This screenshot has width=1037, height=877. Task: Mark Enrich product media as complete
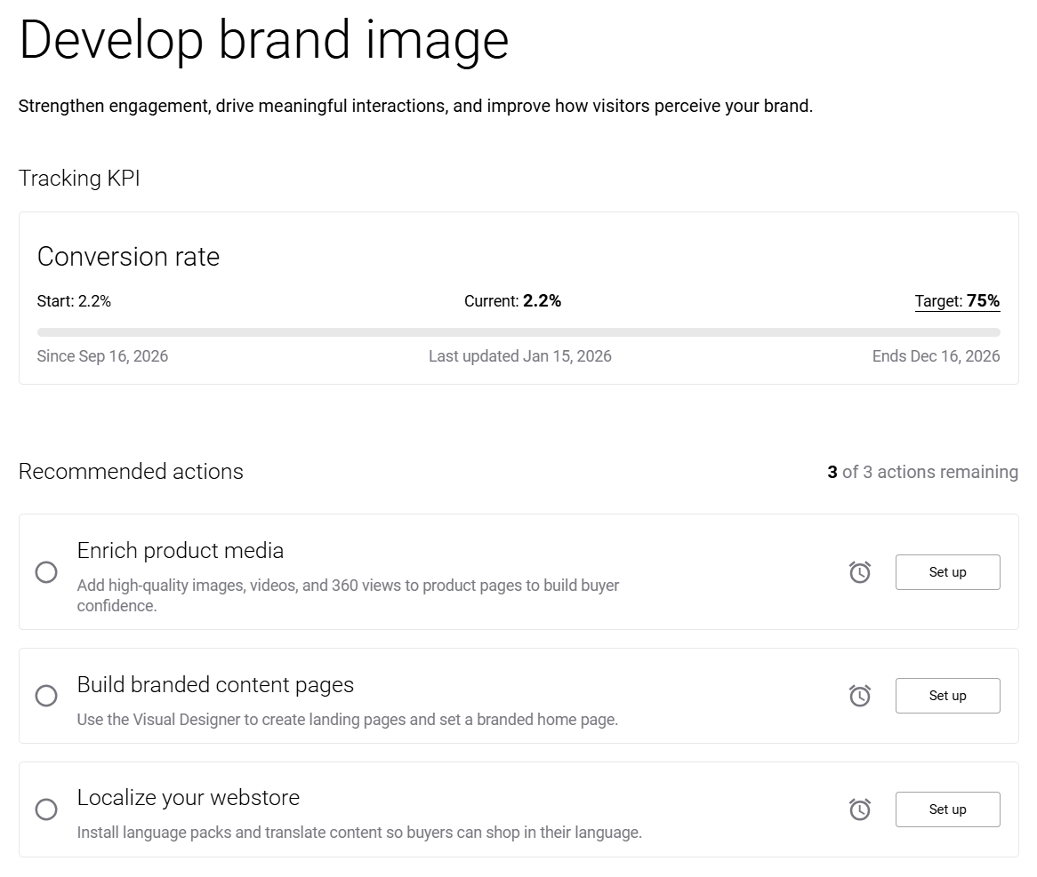46,571
